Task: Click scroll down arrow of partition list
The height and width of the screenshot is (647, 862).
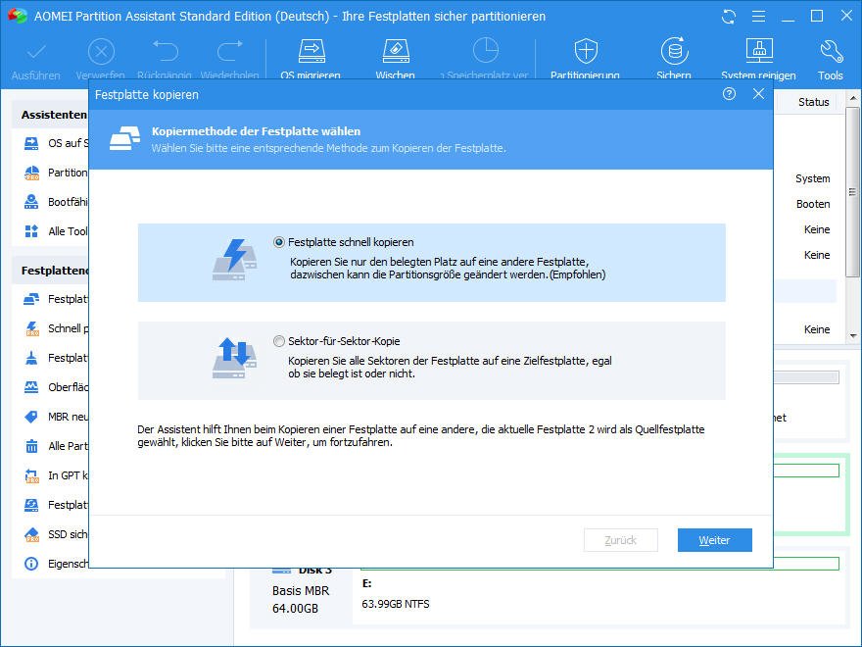Action: tap(852, 335)
